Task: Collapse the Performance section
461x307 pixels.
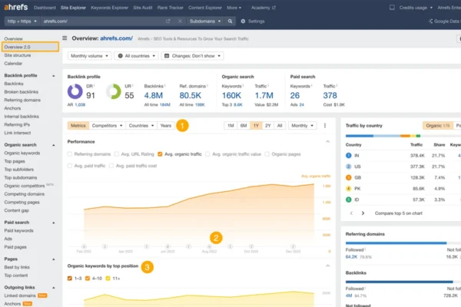Action: (327, 141)
